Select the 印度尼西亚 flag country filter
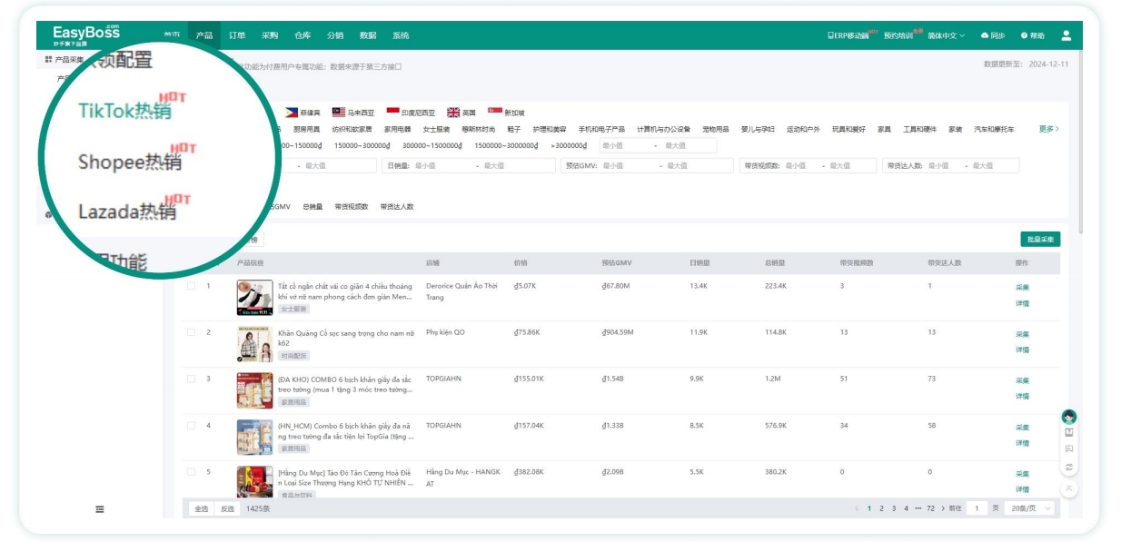1121x542 pixels. coord(392,113)
